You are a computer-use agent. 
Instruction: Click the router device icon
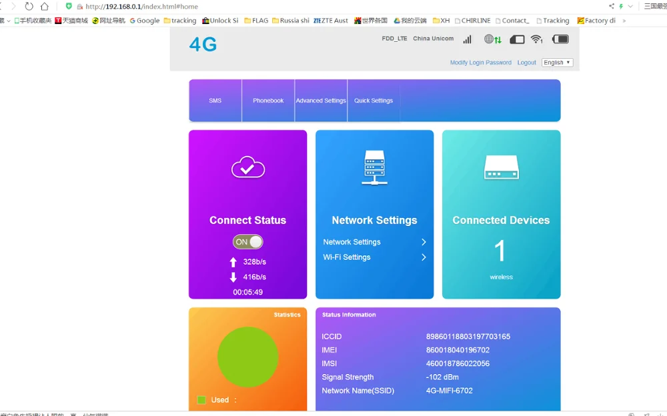(x=501, y=167)
